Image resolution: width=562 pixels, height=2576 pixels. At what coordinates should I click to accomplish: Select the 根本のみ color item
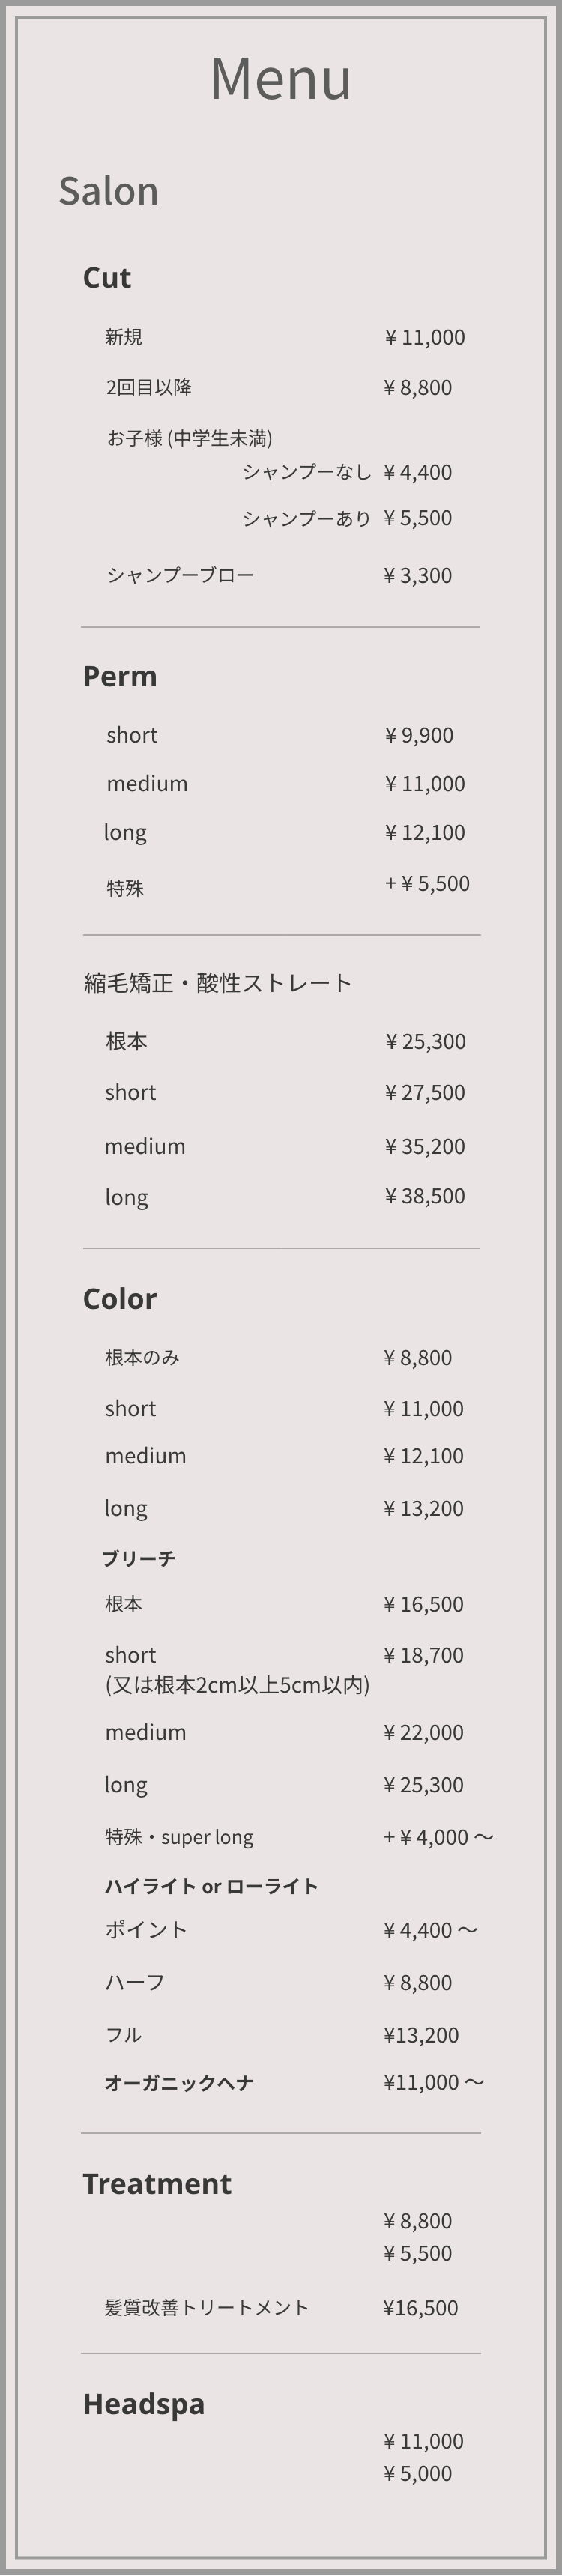142,1357
